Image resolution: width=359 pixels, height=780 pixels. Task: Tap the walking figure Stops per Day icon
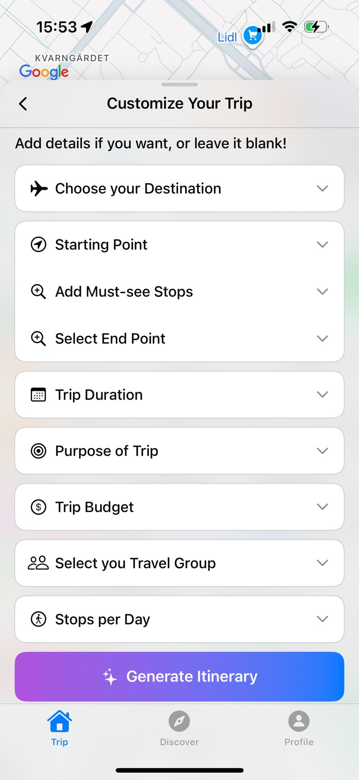click(38, 619)
